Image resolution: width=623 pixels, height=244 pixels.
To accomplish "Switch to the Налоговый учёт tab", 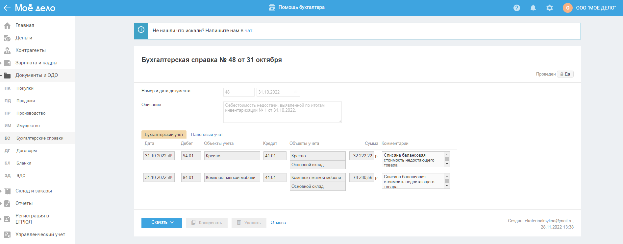I will point(207,135).
